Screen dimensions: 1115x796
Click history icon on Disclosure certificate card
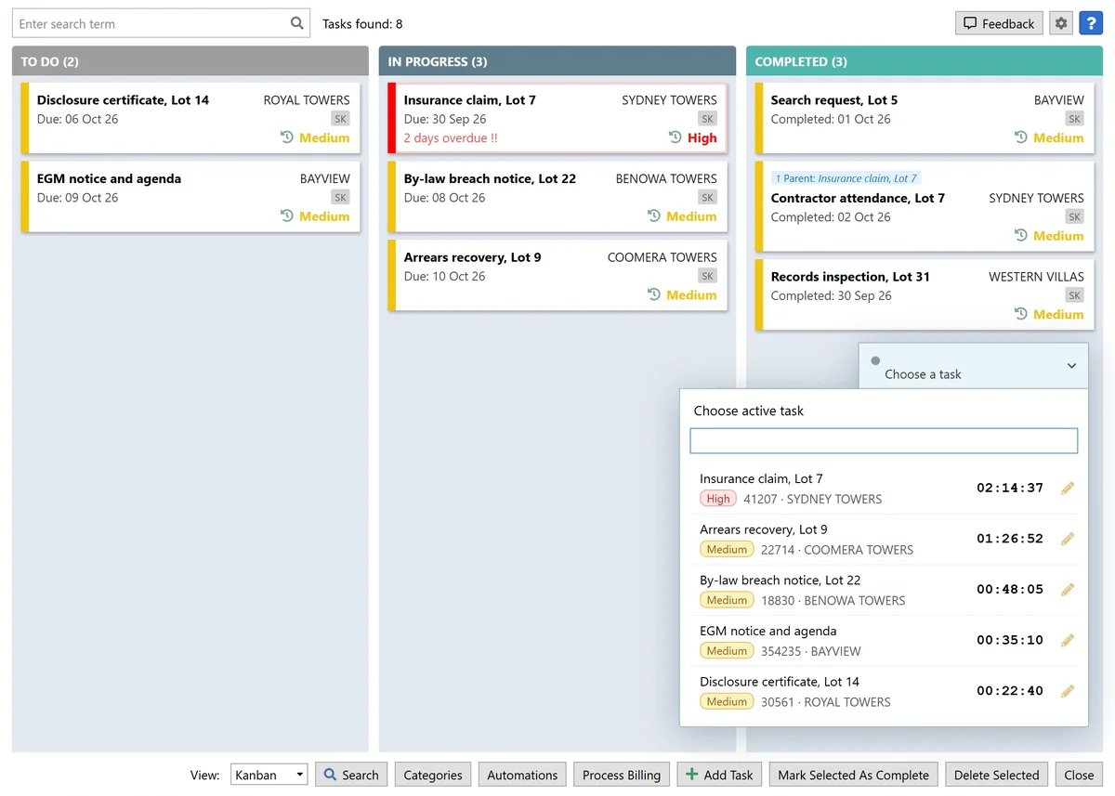tap(287, 137)
